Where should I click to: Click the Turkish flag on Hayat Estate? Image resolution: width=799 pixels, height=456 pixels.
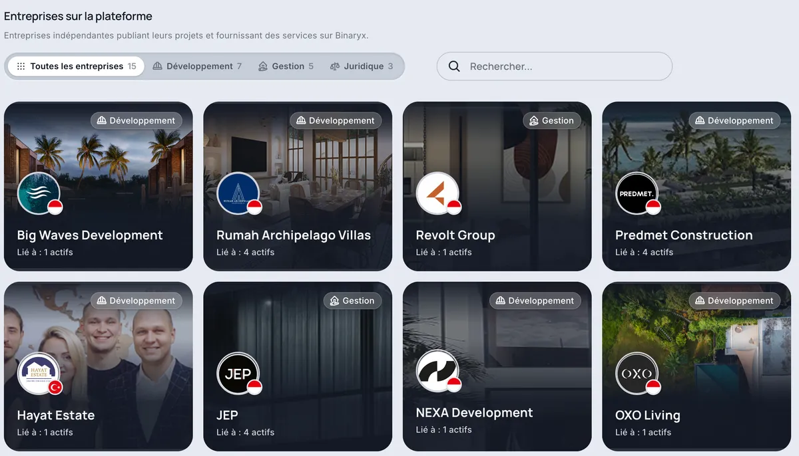tap(55, 387)
